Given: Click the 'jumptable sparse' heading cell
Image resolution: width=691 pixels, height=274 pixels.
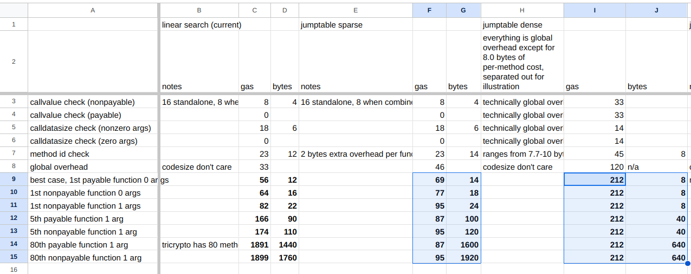Looking at the screenshot, I should [x=356, y=24].
